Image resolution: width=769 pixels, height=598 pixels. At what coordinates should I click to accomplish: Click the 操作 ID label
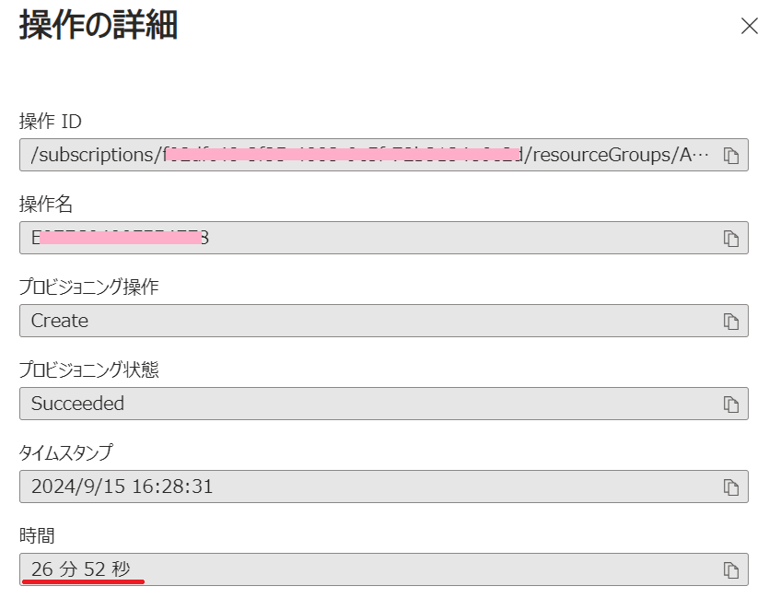click(50, 122)
